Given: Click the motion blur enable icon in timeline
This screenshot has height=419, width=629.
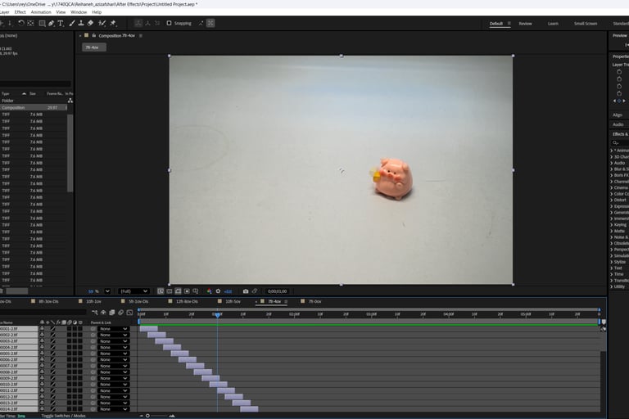Looking at the screenshot, I should pos(120,313).
